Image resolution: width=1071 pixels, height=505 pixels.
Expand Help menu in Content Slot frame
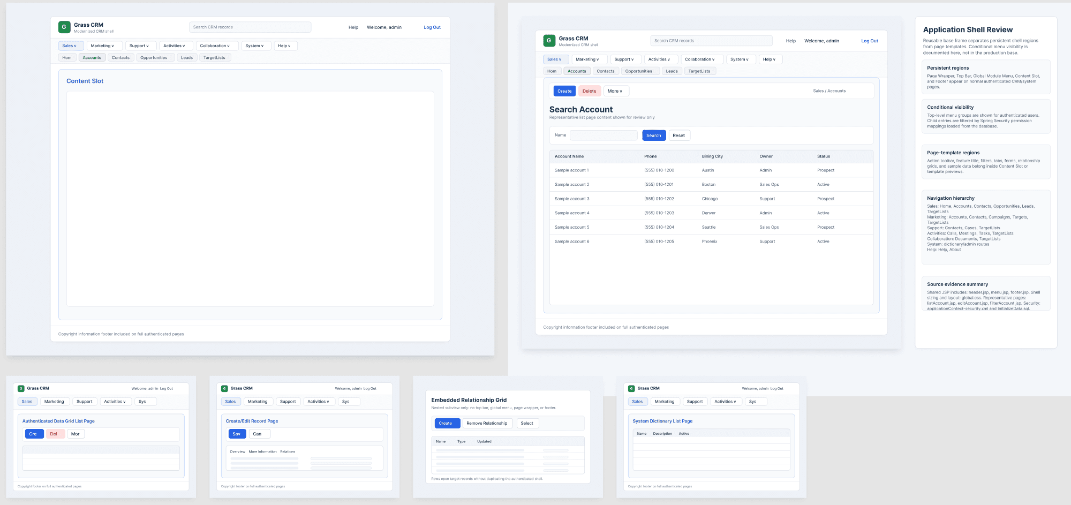[285, 46]
